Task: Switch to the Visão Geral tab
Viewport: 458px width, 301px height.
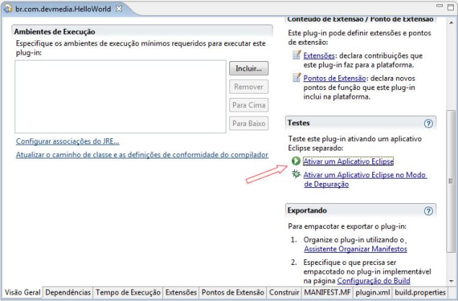Action: coord(22,292)
